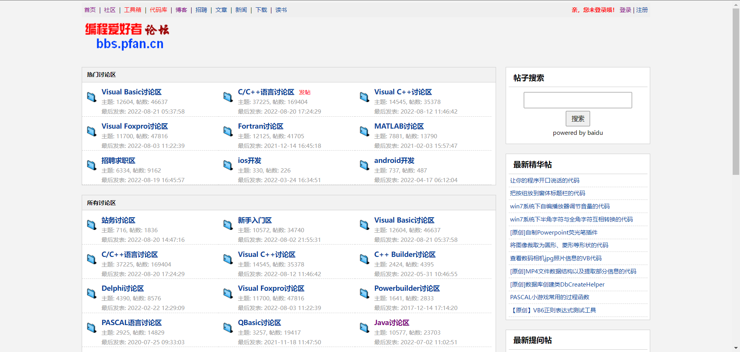The width and height of the screenshot is (740, 352).
Task: Go to the 读书 navigation link
Action: click(281, 10)
